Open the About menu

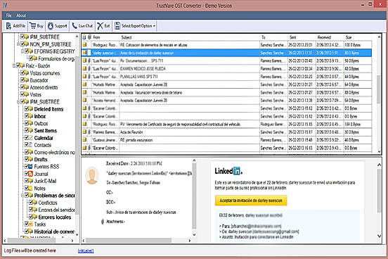click(x=21, y=15)
